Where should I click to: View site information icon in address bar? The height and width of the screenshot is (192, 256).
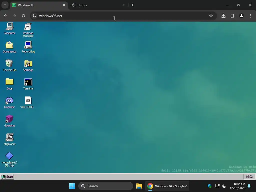tap(34, 16)
